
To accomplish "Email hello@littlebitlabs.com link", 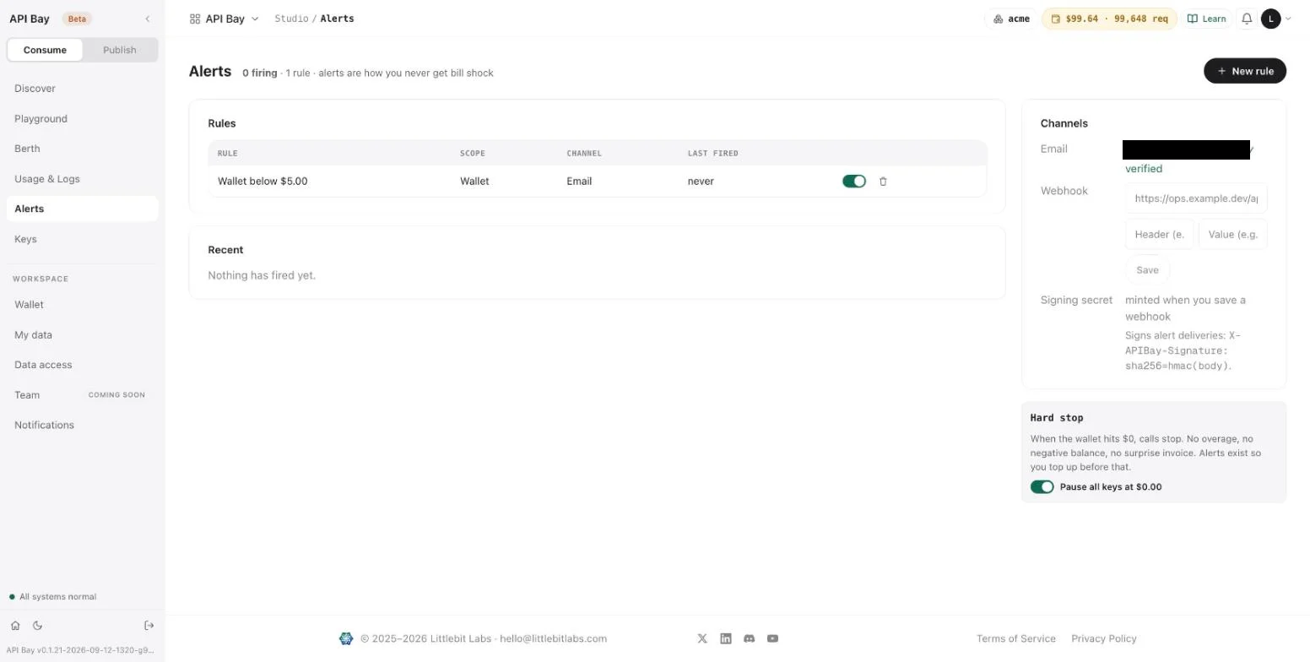I will (553, 638).
